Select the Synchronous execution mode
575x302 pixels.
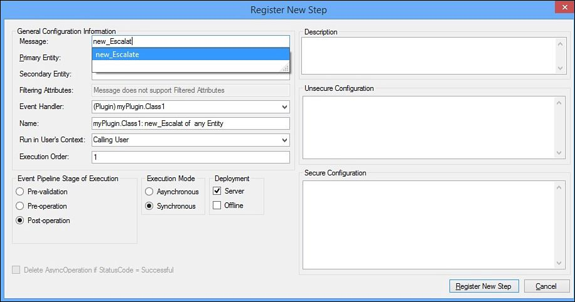[149, 206]
